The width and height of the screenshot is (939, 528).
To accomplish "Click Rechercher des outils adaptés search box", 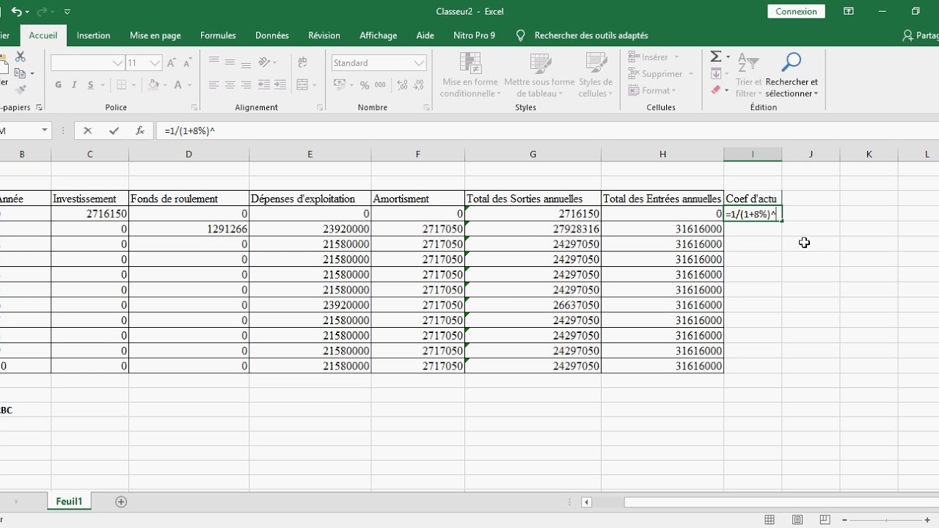I will pos(591,35).
